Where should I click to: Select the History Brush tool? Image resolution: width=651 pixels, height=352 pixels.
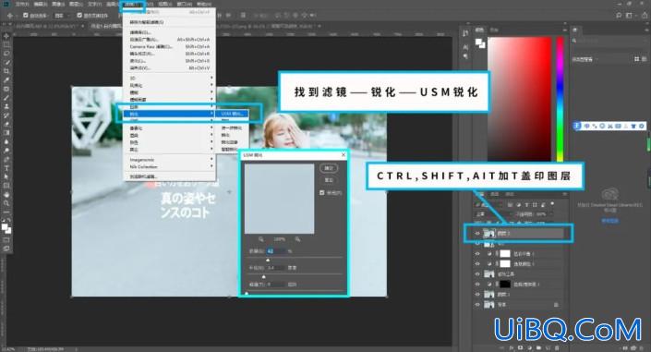(x=6, y=115)
